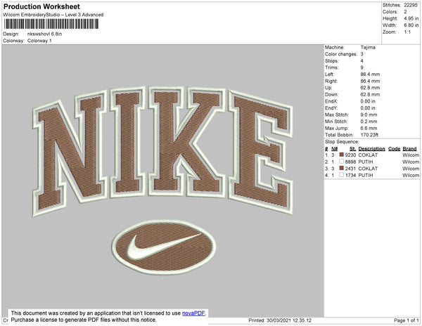
Task: Click the embroidered NIKE lettering preview
Action: 163,150
